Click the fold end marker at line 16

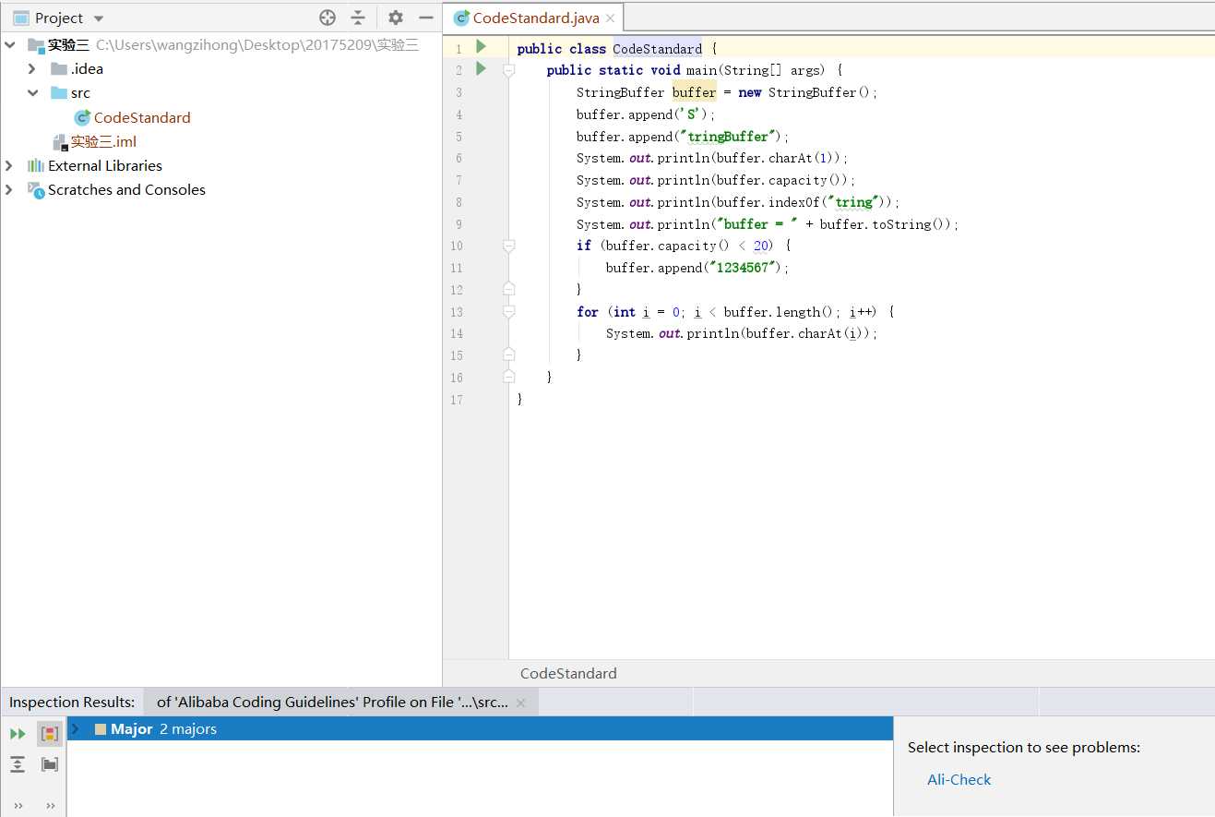[x=508, y=377]
